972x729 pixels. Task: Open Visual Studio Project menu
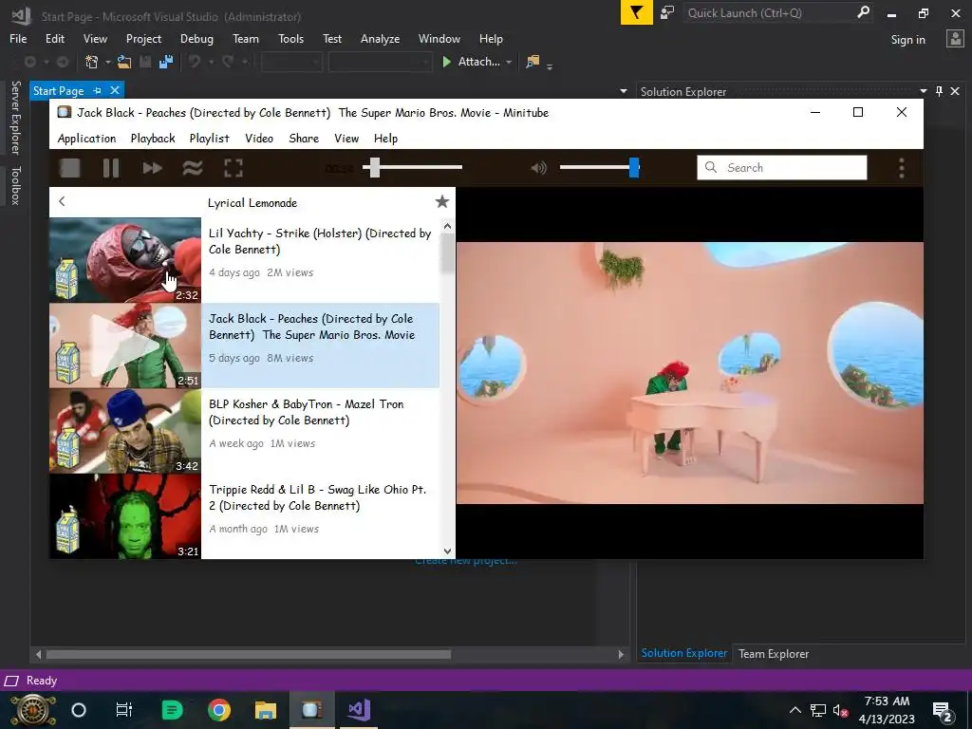click(143, 38)
